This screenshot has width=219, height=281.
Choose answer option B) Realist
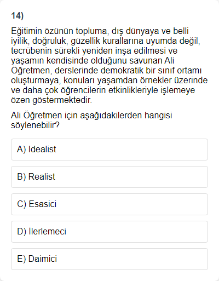pos(109,177)
